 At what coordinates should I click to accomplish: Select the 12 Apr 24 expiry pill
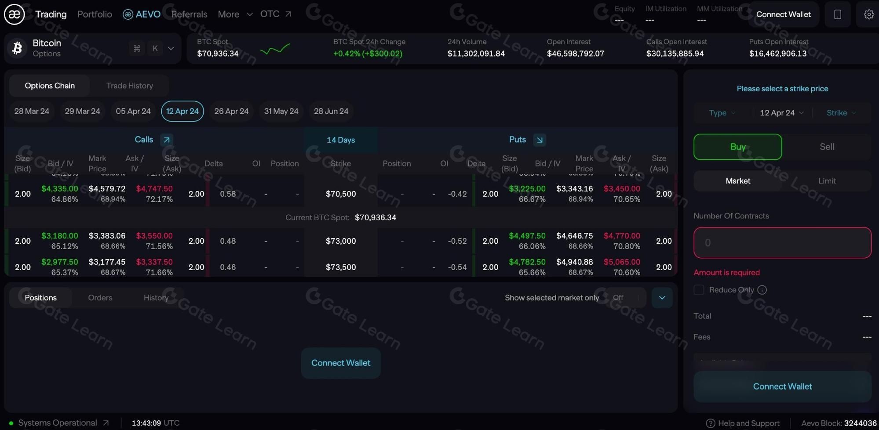182,111
